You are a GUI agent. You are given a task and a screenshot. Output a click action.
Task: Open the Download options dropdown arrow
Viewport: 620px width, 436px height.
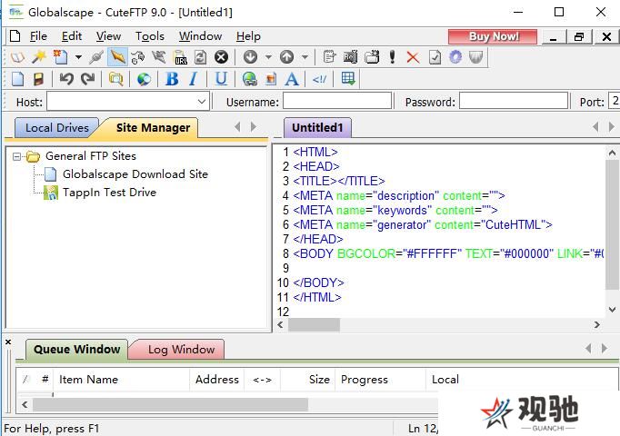pos(268,57)
